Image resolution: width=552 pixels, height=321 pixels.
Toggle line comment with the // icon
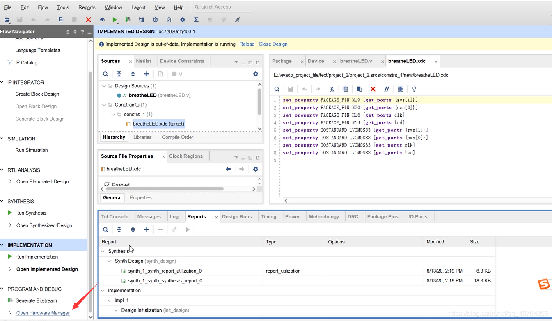click(x=387, y=89)
